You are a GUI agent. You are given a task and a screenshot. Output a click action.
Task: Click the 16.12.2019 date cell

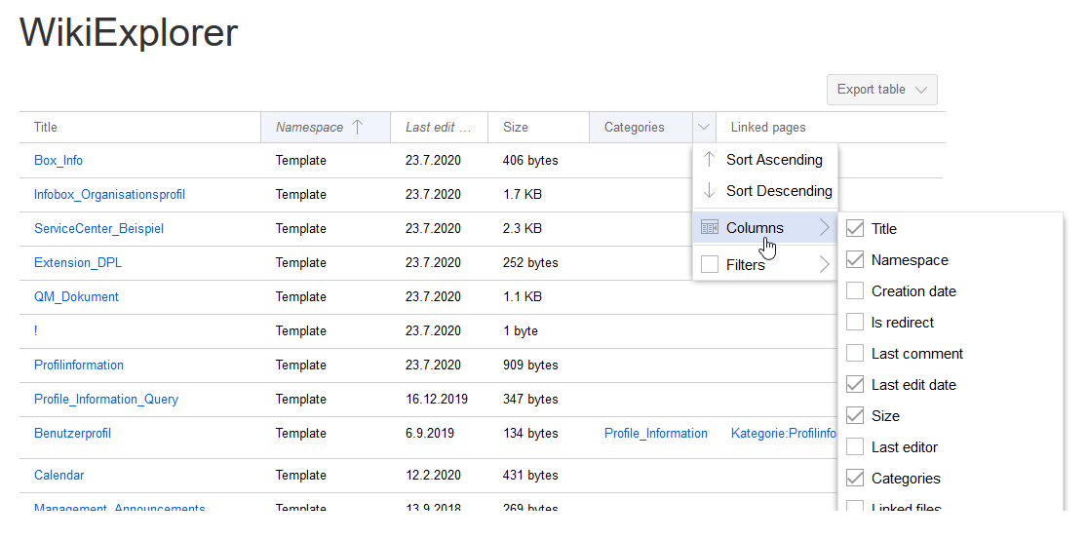point(437,399)
